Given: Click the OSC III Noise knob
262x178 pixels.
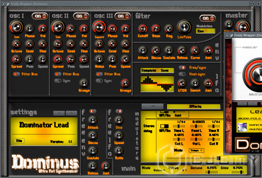Looking at the screenshot, I should [x=99, y=59].
